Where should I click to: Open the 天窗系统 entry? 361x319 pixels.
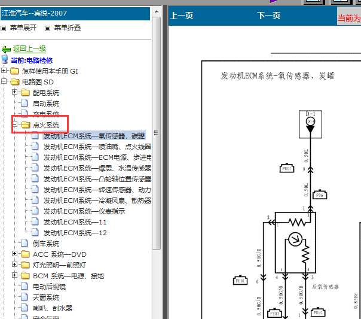(x=46, y=297)
